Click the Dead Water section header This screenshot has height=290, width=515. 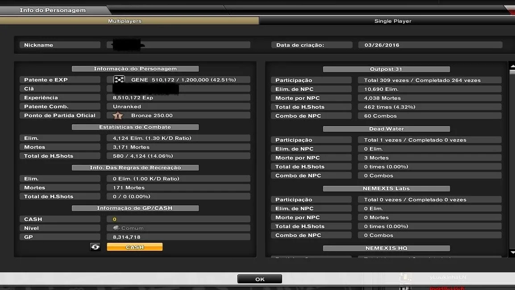(386, 129)
